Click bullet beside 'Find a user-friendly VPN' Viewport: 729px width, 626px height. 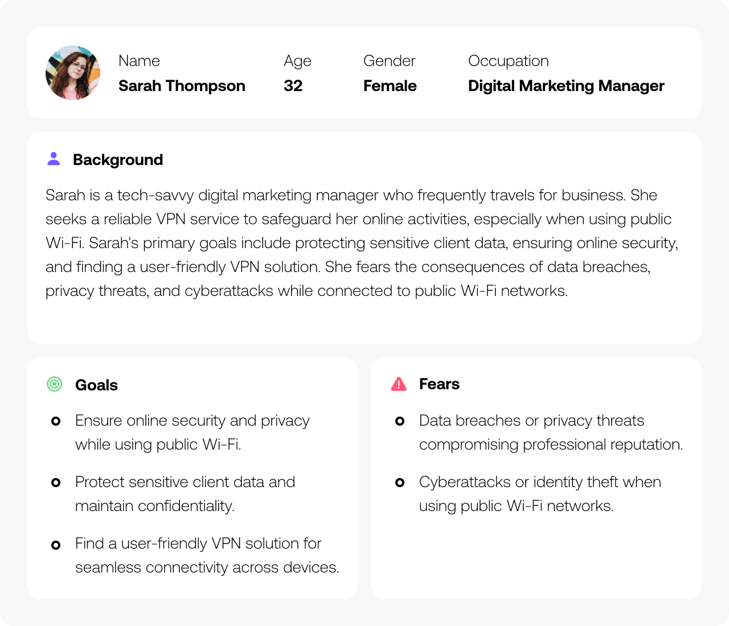tap(56, 545)
